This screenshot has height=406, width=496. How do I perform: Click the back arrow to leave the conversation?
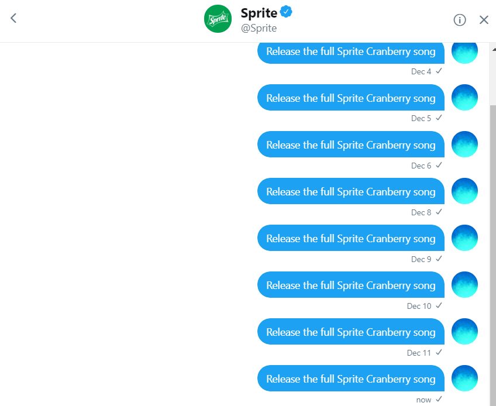[x=13, y=18]
